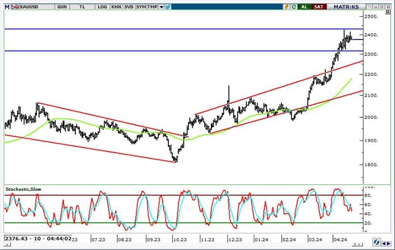Expand the toolbar dropdown arrow after TMP
The image size is (395, 250).
click(x=162, y=7)
